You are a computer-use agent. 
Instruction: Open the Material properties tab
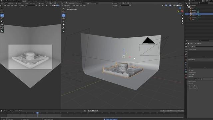pos(186,75)
